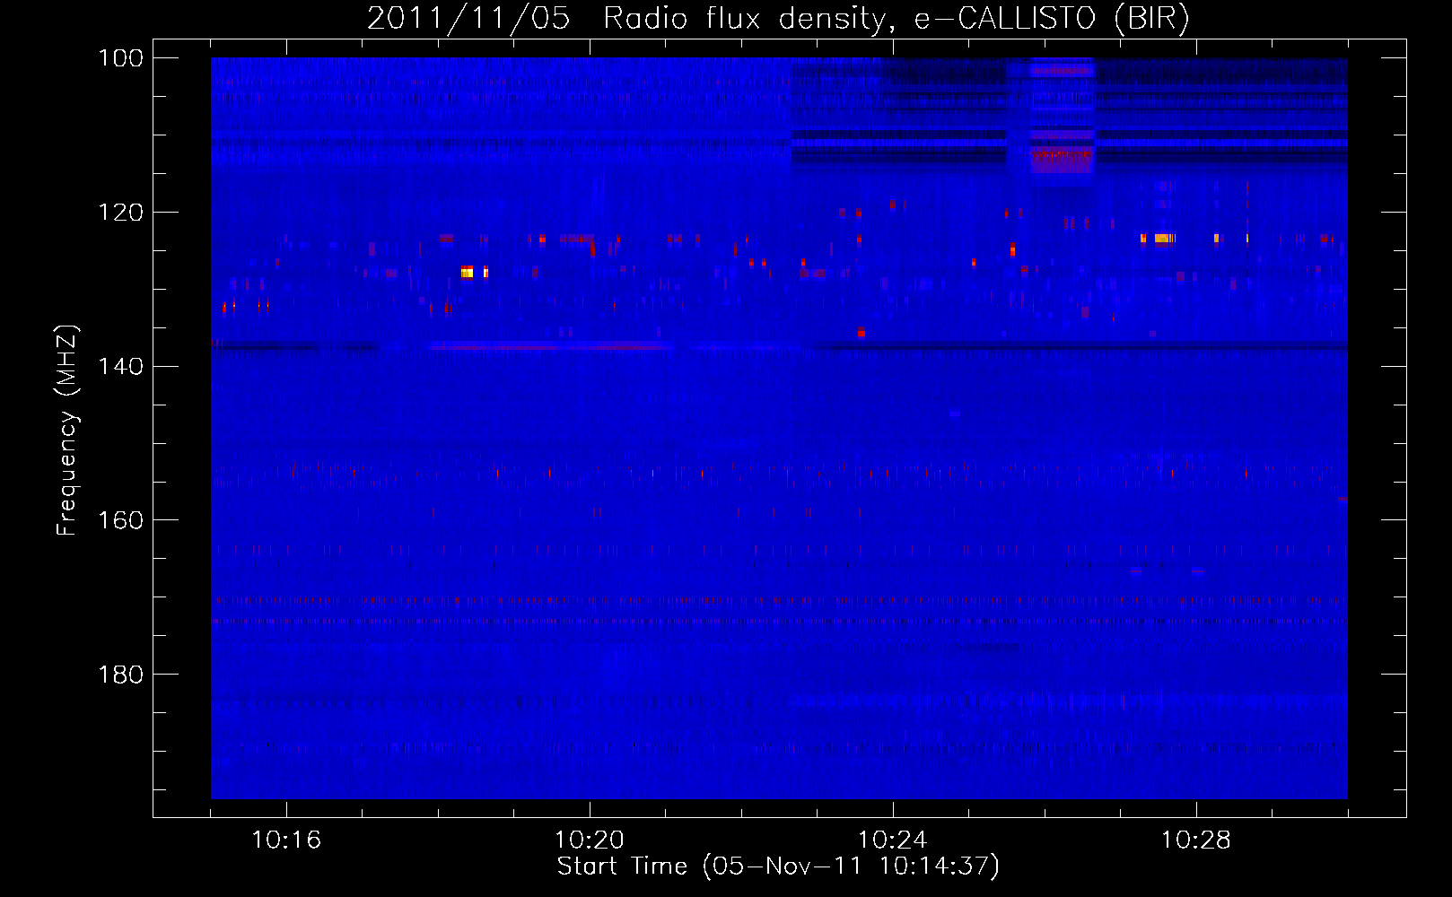Click the bright yellow burst near 10:18
This screenshot has height=897, width=1452.
click(x=467, y=272)
